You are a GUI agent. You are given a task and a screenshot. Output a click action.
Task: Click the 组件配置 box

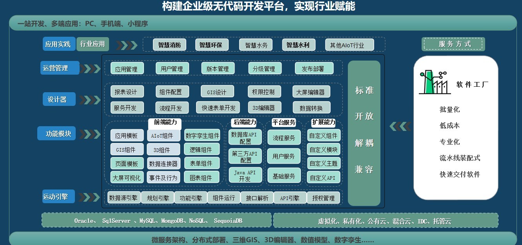pos(172,92)
